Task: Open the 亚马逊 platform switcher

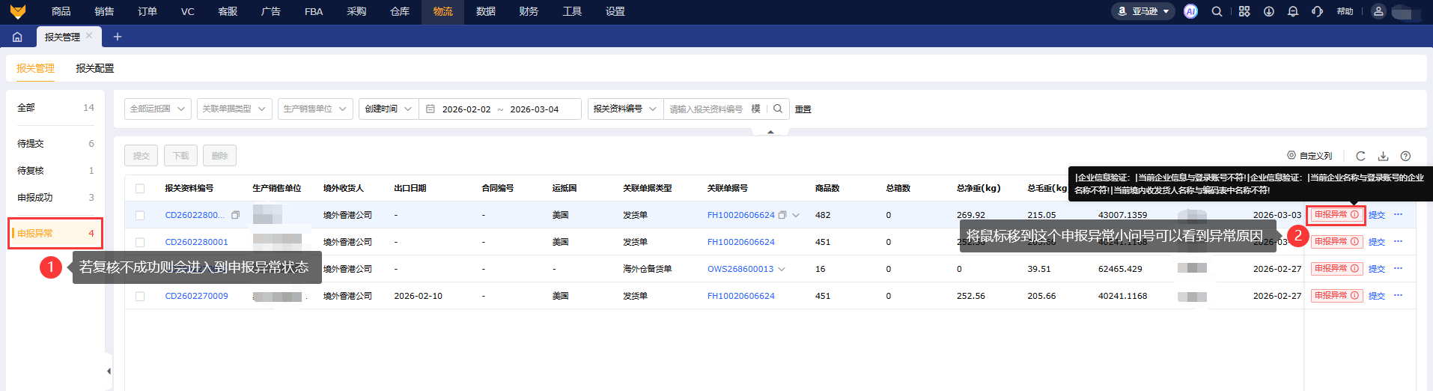Action: 1143,11
